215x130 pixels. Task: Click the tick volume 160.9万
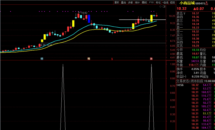[206, 92]
